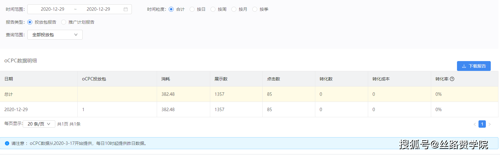Select page 1 in pagination

pos(482,124)
